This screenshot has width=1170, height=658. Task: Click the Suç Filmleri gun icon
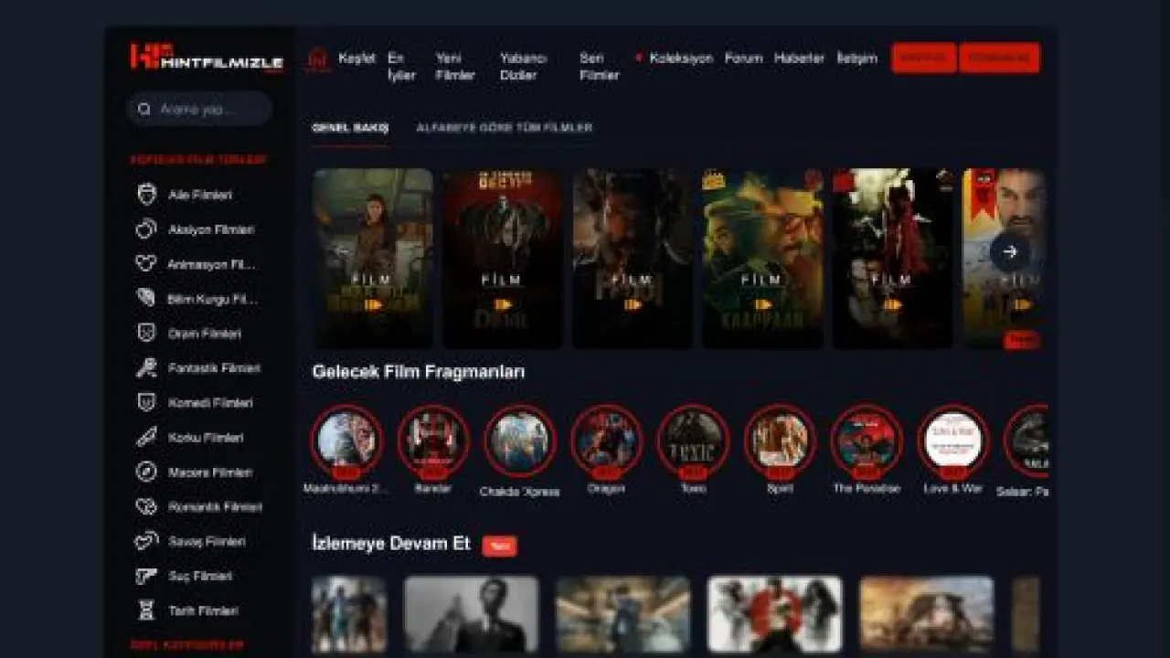click(x=146, y=576)
